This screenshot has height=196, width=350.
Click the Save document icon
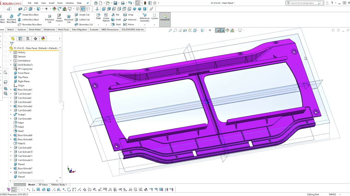tap(115, 3)
